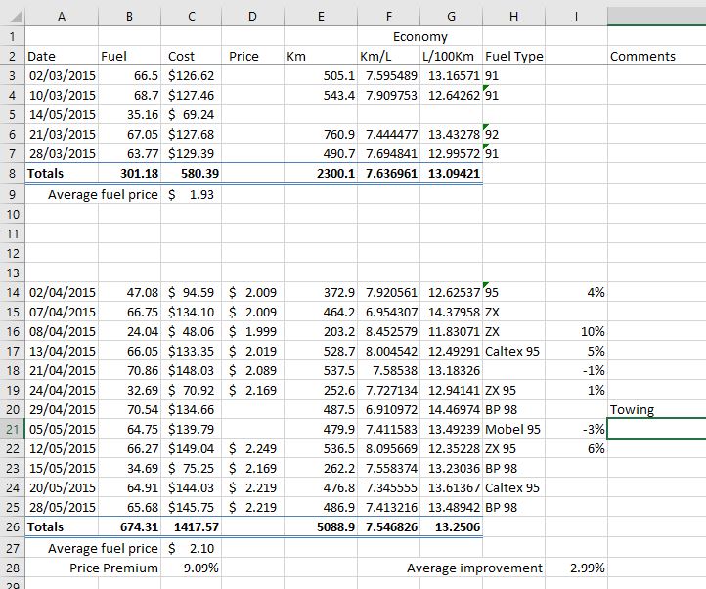The height and width of the screenshot is (589, 706).
Task: Select cell showing cost $148.03
Action: point(192,370)
